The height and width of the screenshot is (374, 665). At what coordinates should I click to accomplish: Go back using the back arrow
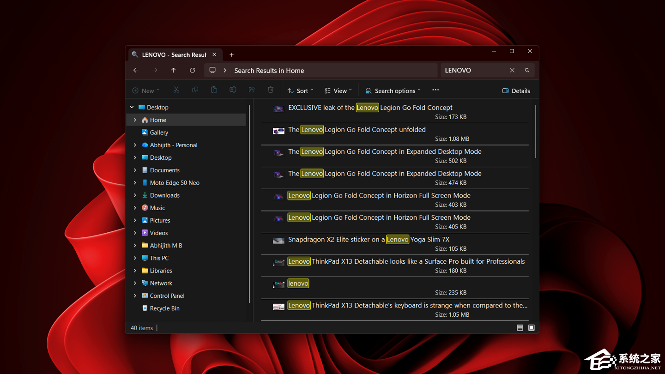[x=136, y=70]
